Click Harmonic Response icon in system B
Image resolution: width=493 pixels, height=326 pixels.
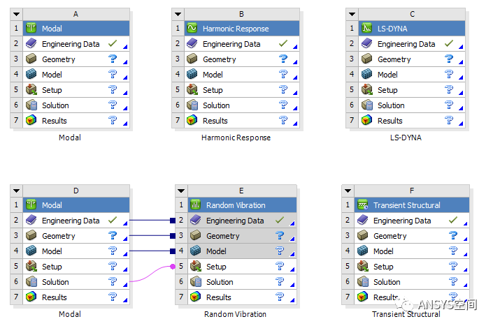pos(192,28)
